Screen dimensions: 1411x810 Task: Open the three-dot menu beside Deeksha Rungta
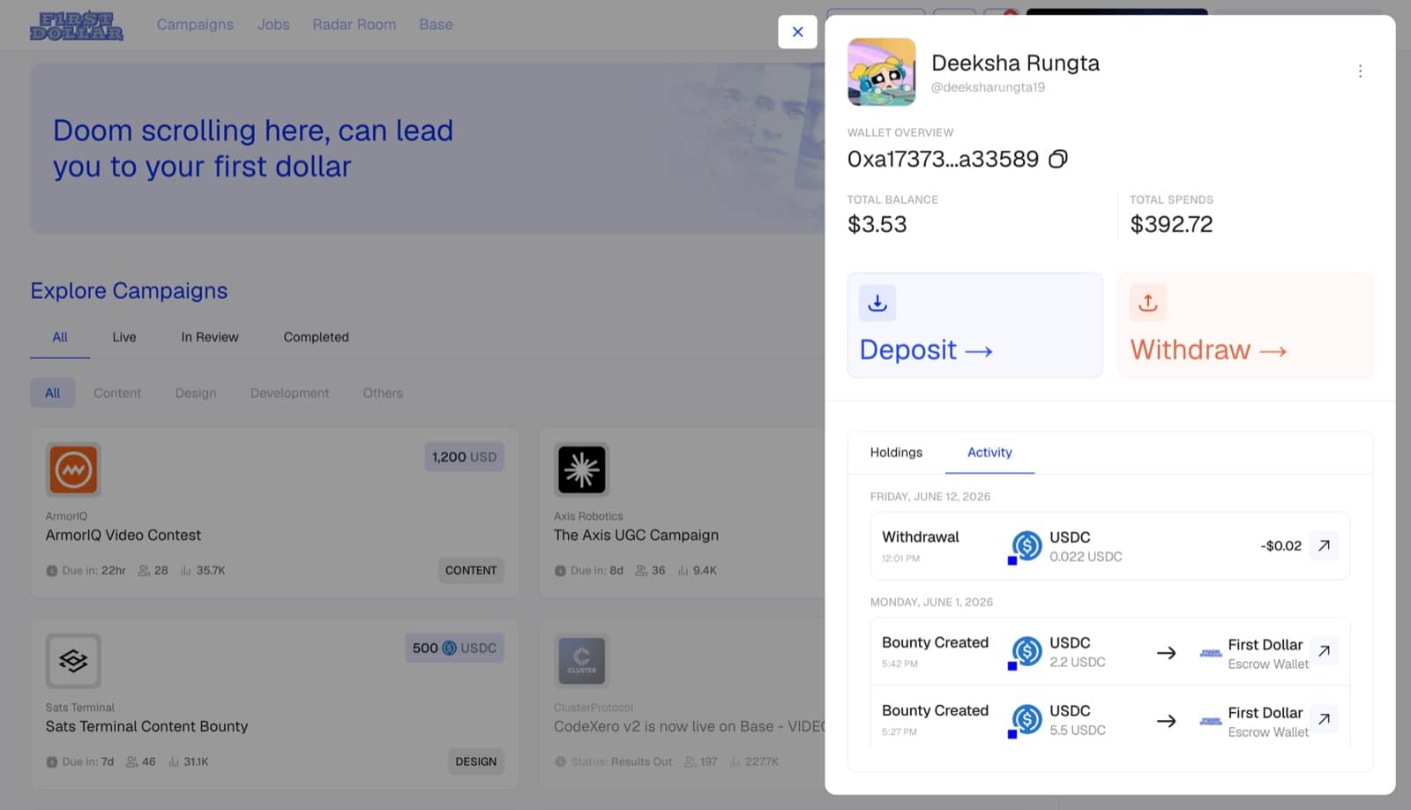tap(1360, 71)
